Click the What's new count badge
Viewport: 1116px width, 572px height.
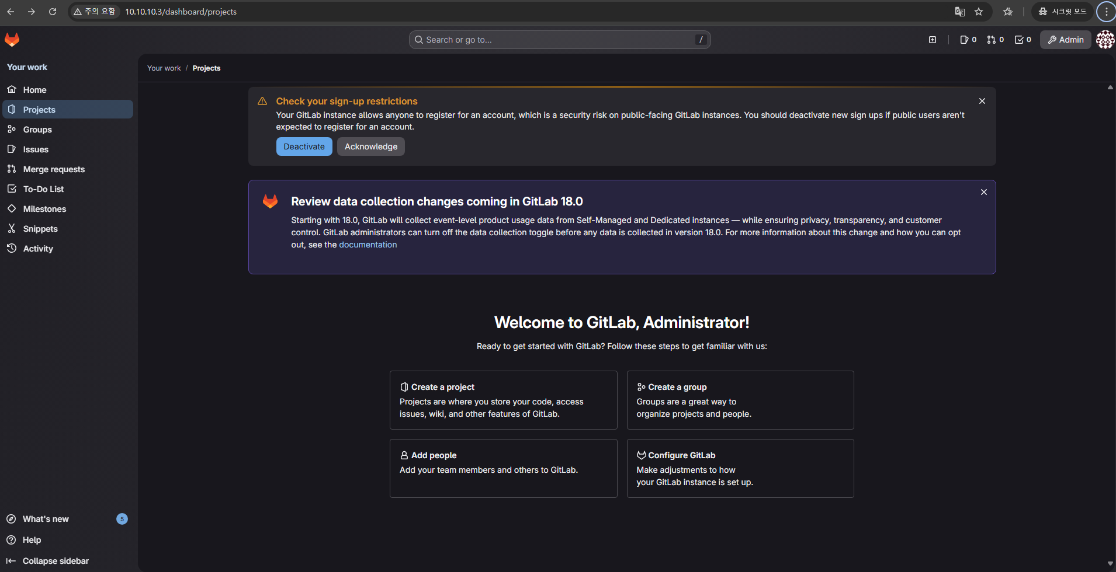[x=122, y=519]
